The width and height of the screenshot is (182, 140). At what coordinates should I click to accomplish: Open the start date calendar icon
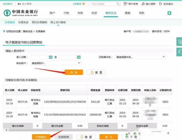51,57
